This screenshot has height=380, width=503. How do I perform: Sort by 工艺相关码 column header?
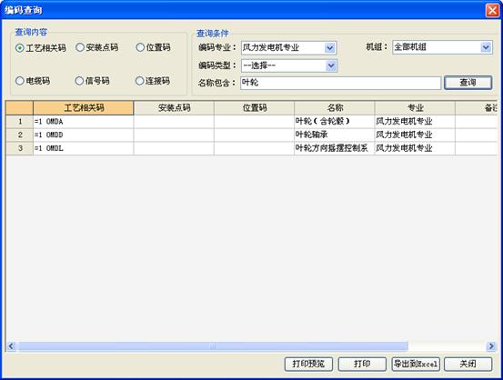(84, 108)
